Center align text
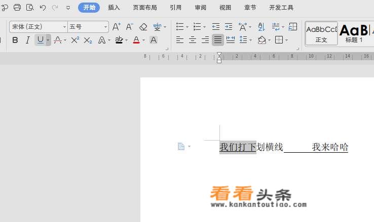 tap(193, 40)
